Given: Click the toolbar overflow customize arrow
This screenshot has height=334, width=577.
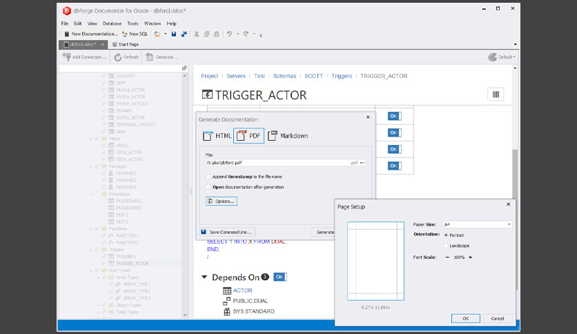Looking at the screenshot, I should point(260,35).
